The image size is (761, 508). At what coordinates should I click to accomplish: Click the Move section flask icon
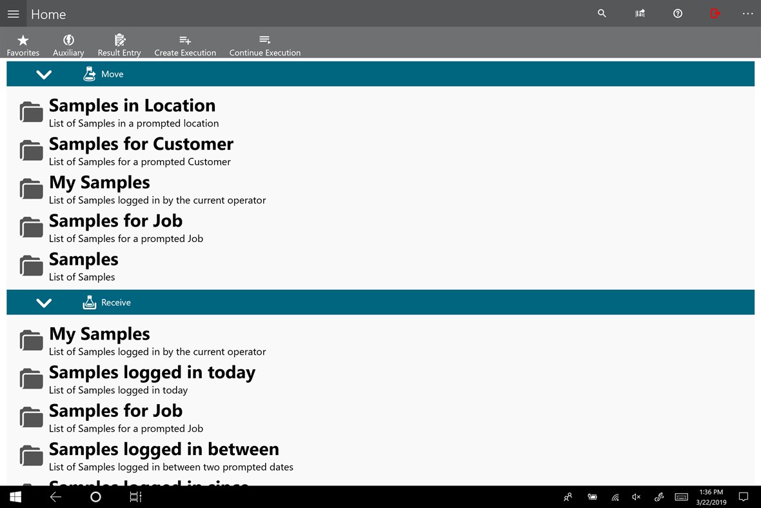89,74
